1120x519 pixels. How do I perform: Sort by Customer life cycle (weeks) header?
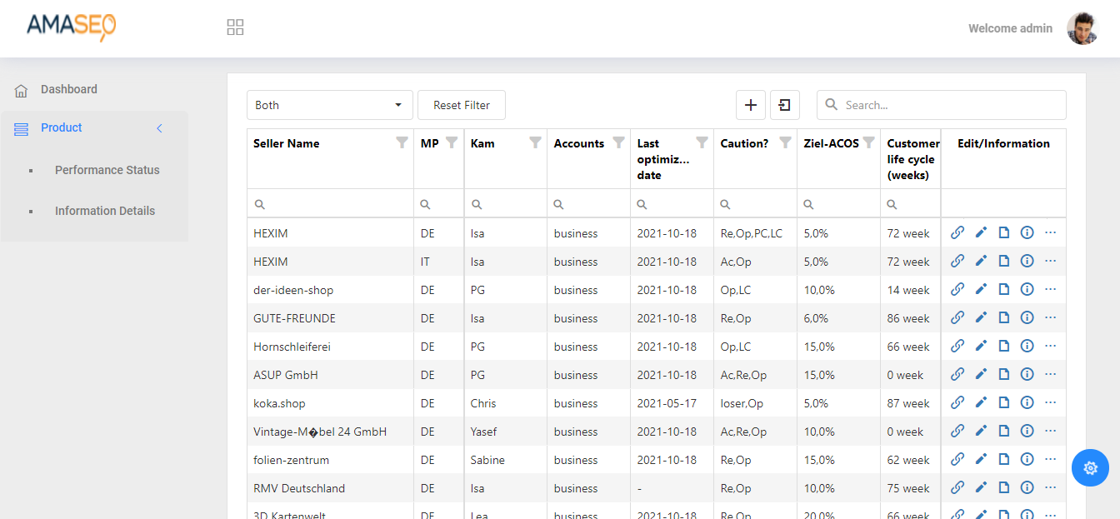coord(912,159)
